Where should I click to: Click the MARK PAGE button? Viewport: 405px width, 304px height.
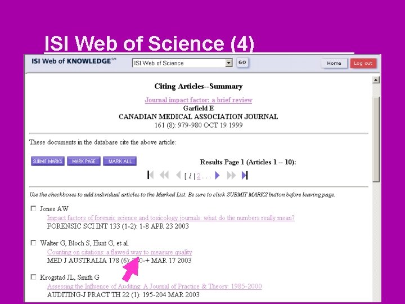pyautogui.click(x=84, y=161)
